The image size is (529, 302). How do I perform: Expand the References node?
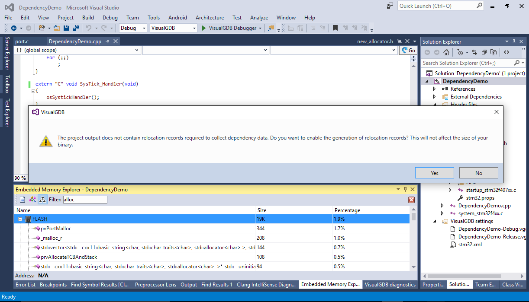[435, 89]
